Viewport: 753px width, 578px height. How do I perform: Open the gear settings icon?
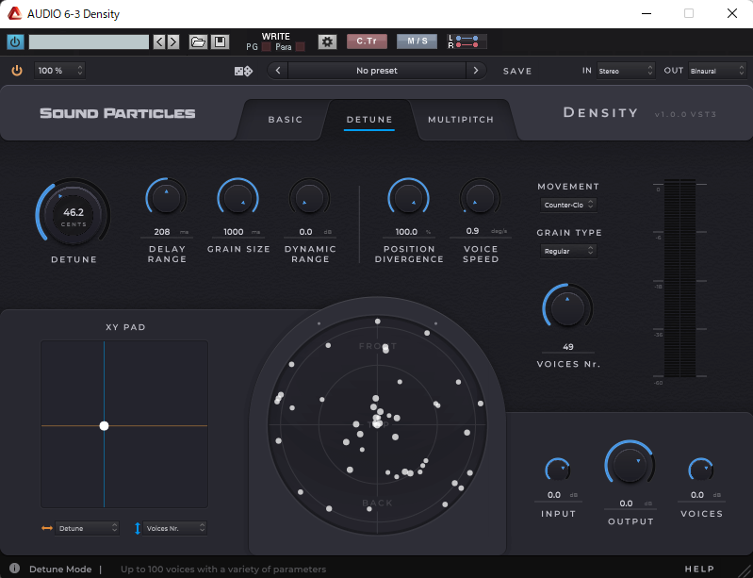327,41
